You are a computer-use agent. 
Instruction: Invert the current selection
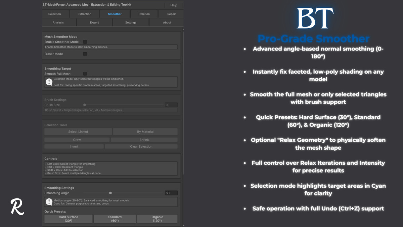pyautogui.click(x=74, y=146)
